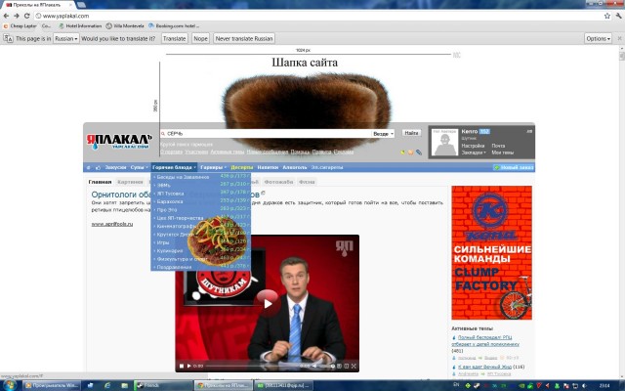
Task: Switch to the 'Картинки' tab
Action: pos(130,182)
